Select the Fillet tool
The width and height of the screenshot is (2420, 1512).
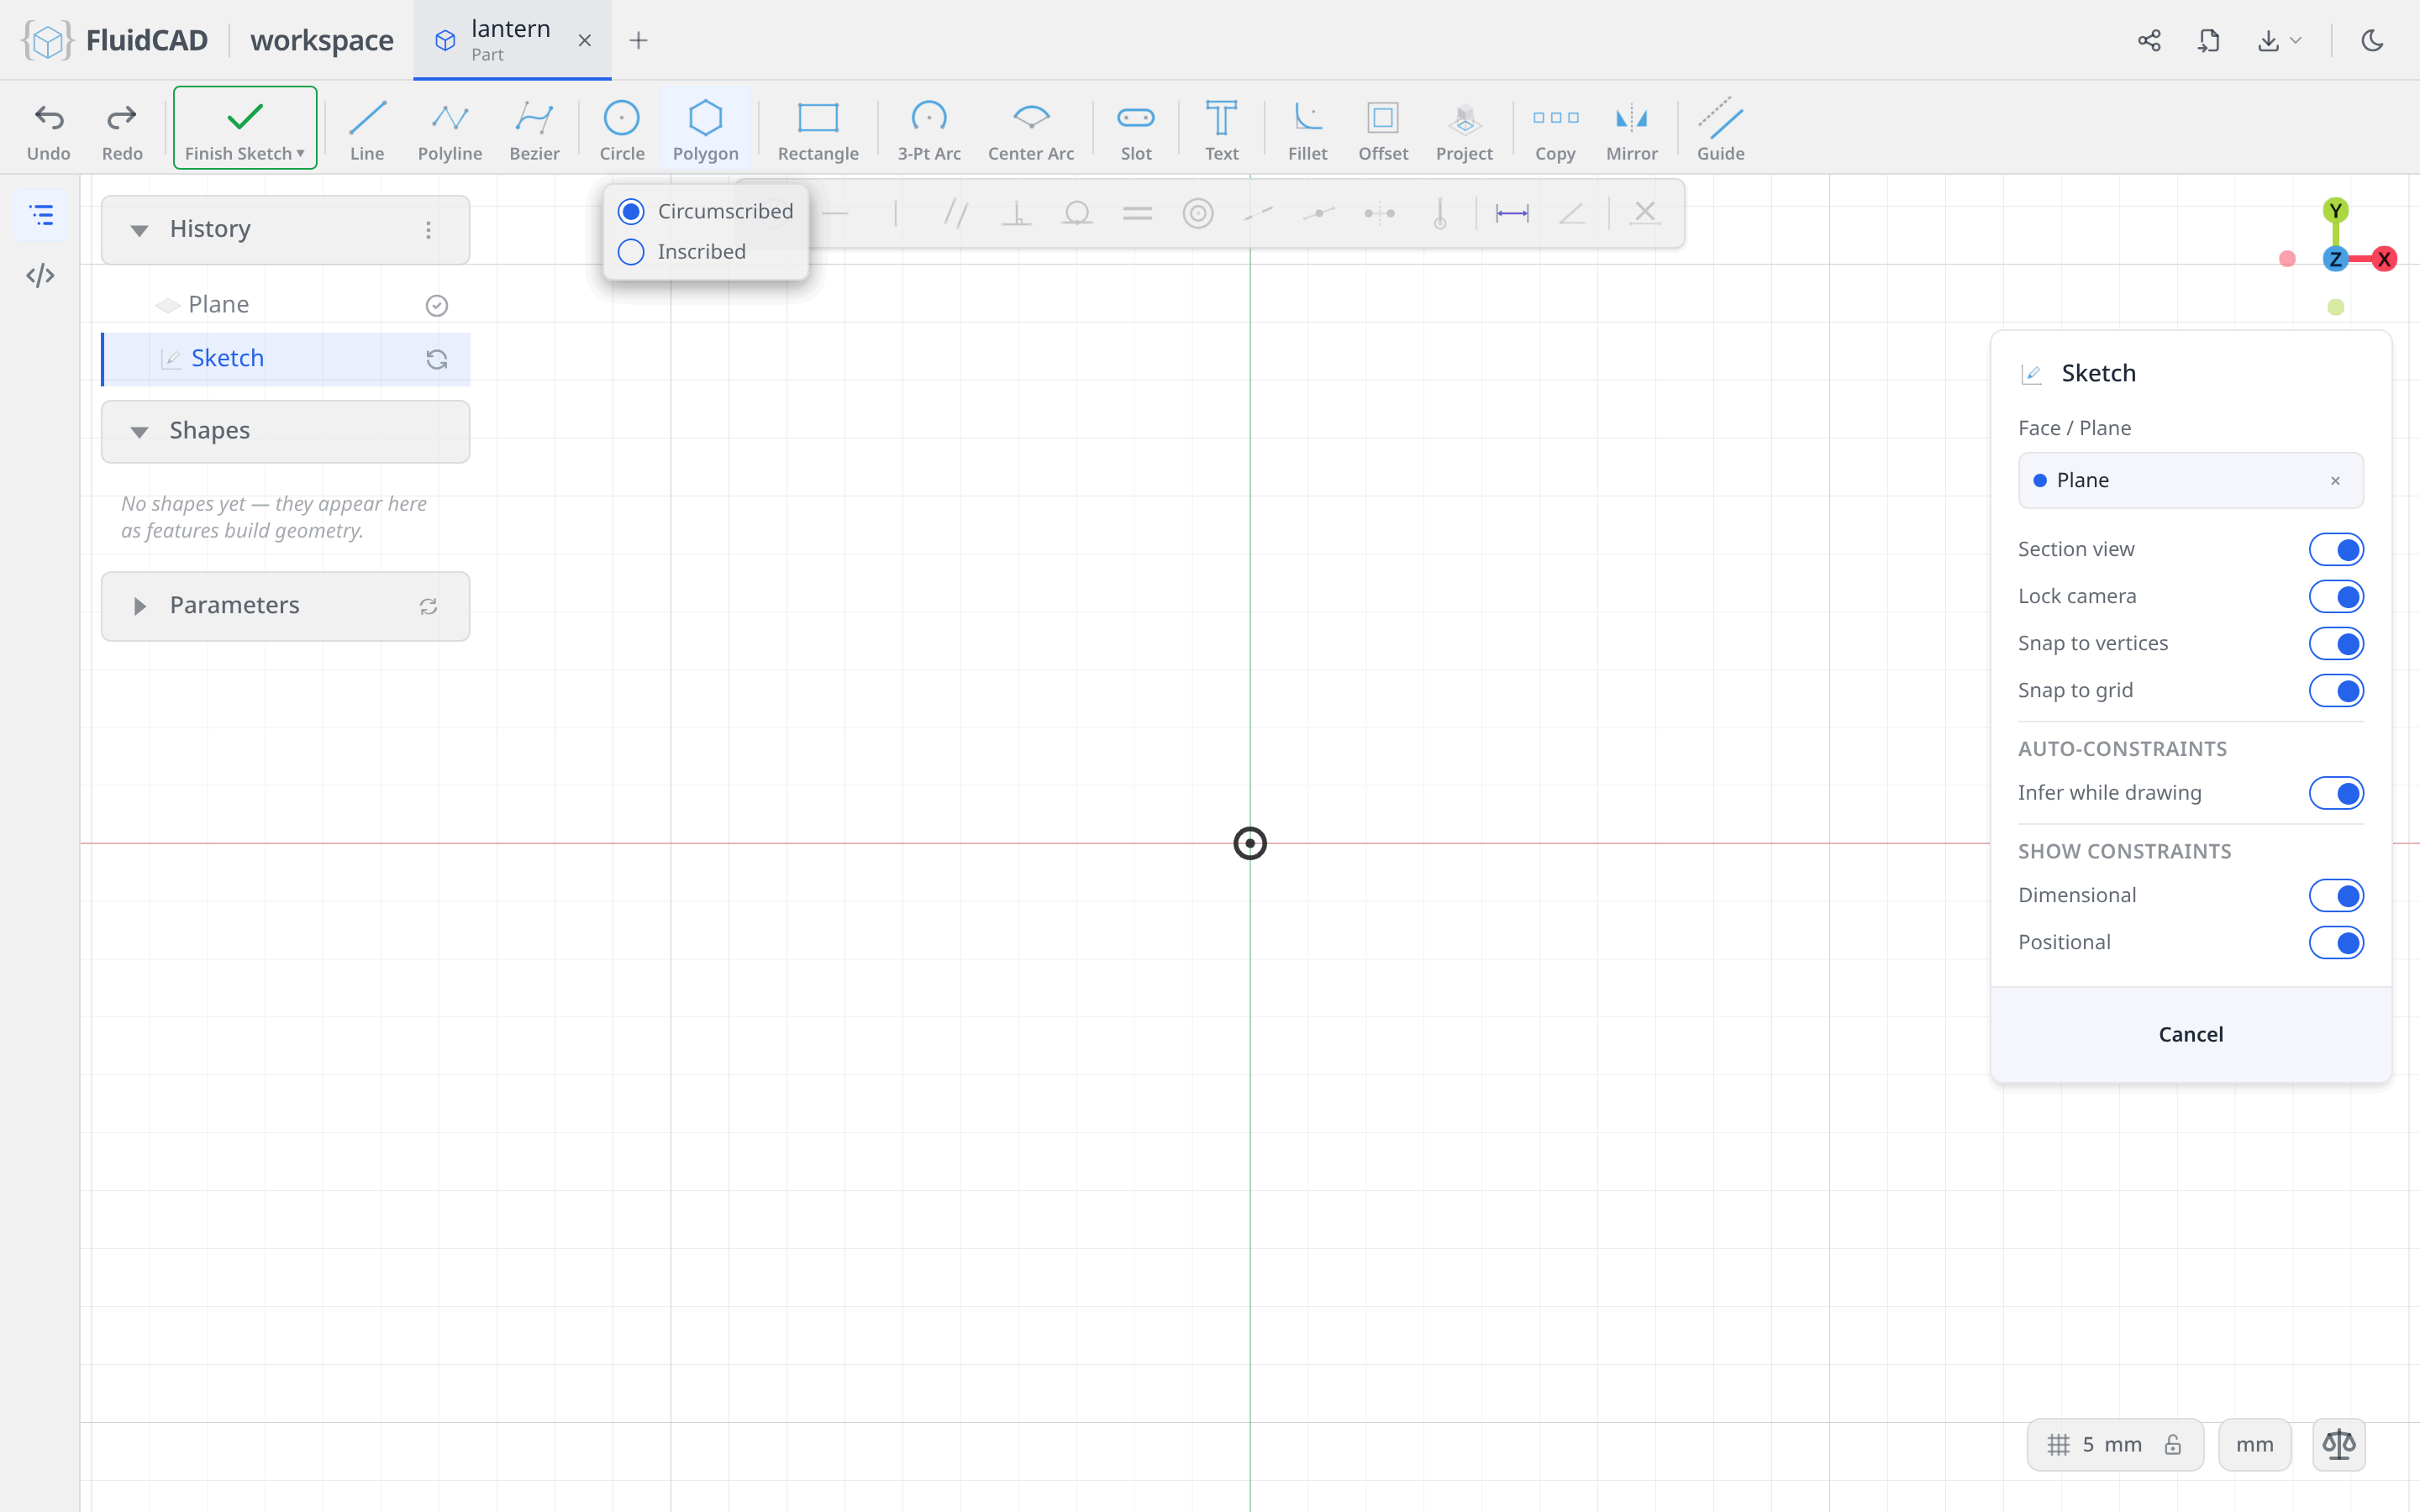pos(1307,129)
